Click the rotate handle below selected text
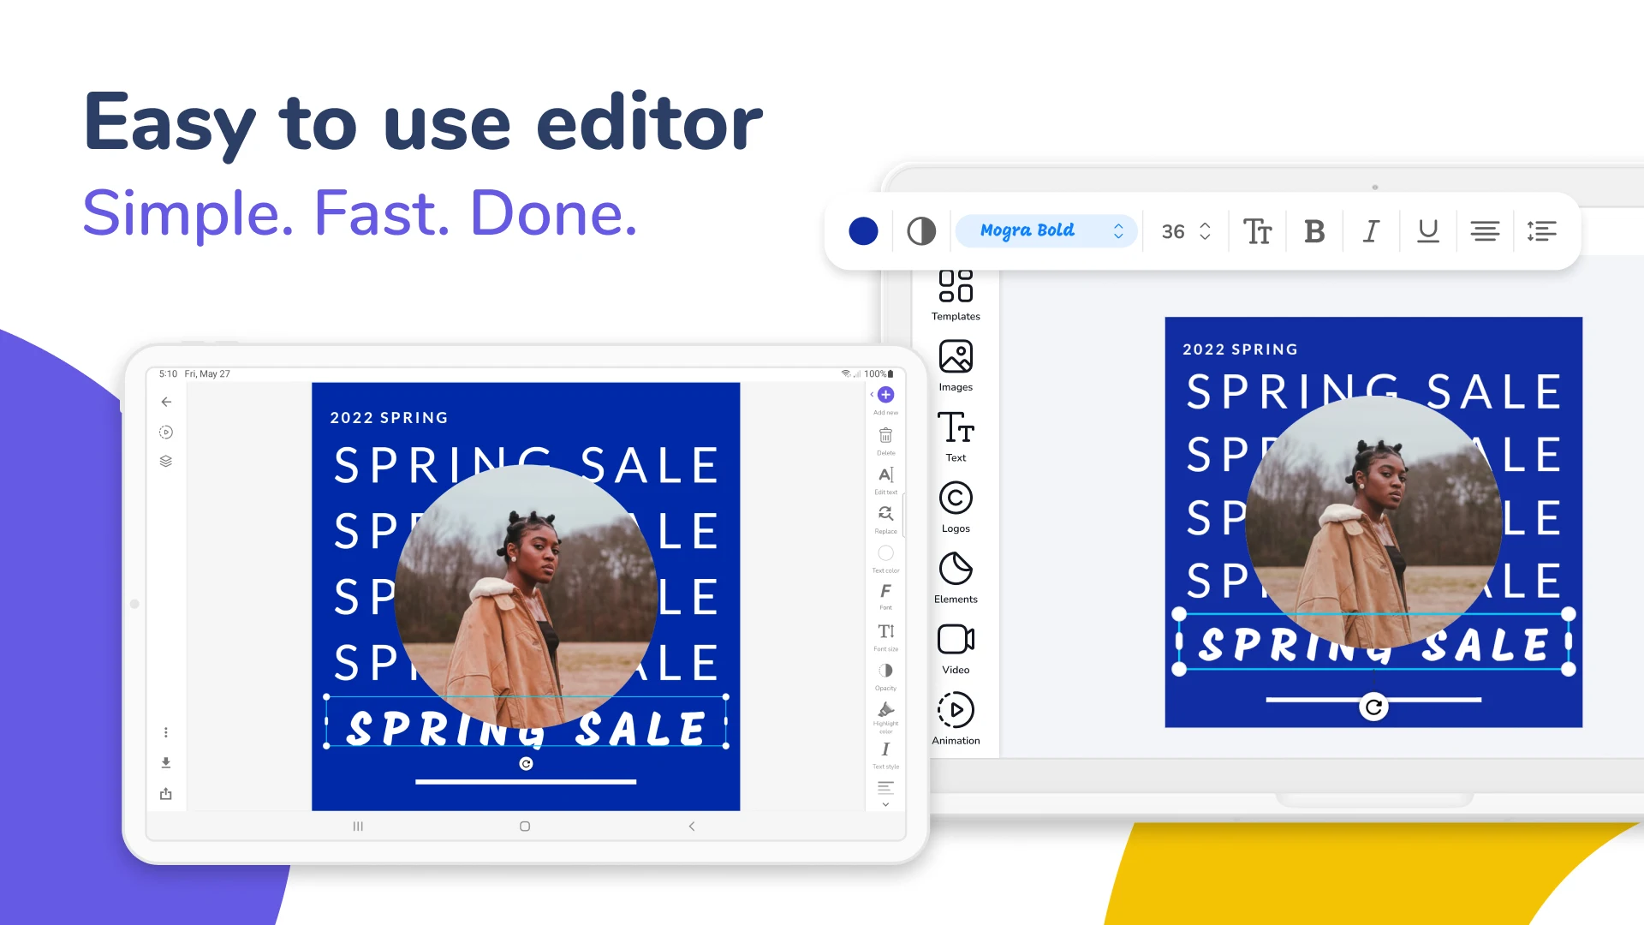Viewport: 1644px width, 925px height. (1373, 707)
